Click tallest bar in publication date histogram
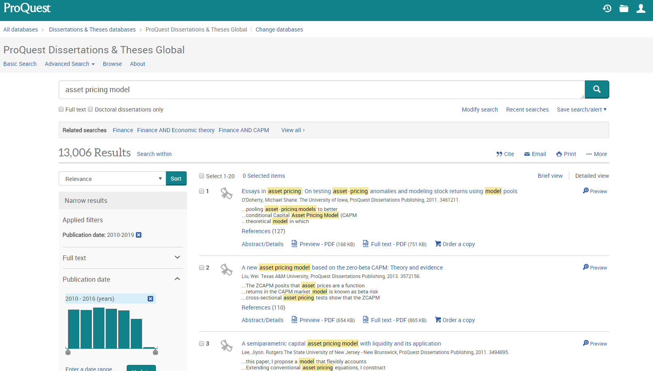 point(99,328)
